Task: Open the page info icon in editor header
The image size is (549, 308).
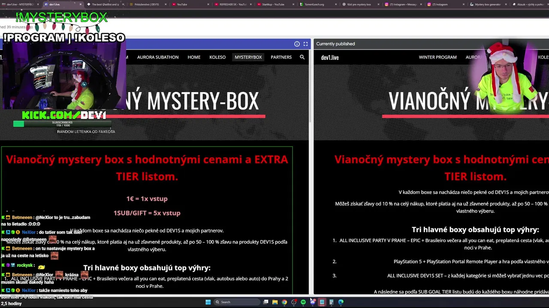Action: (297, 44)
